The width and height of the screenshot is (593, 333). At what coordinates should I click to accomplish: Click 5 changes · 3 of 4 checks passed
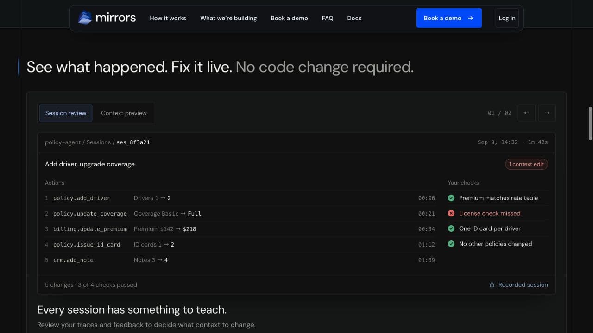pos(91,285)
